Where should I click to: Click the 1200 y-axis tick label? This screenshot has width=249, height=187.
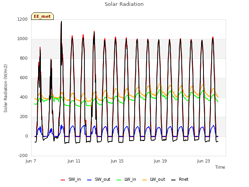click(23, 19)
